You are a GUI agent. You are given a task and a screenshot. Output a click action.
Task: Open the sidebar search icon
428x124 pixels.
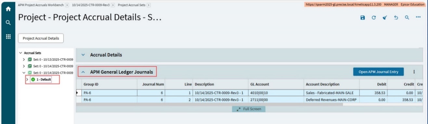(x=8, y=23)
